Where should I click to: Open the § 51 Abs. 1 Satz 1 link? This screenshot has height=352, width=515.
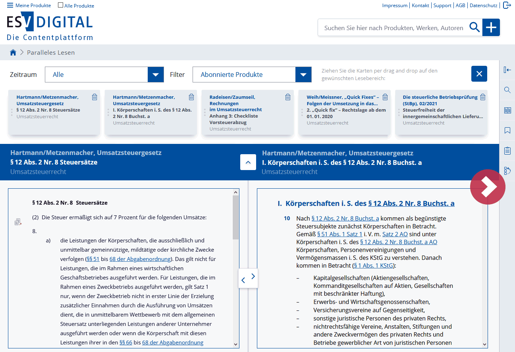(339, 234)
